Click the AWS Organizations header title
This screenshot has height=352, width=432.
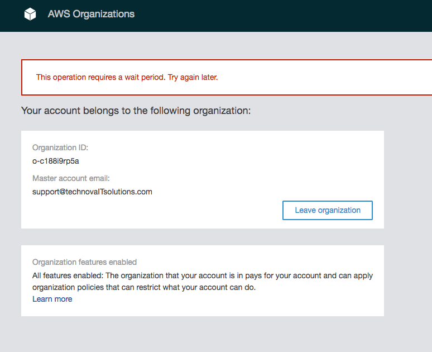click(x=91, y=14)
